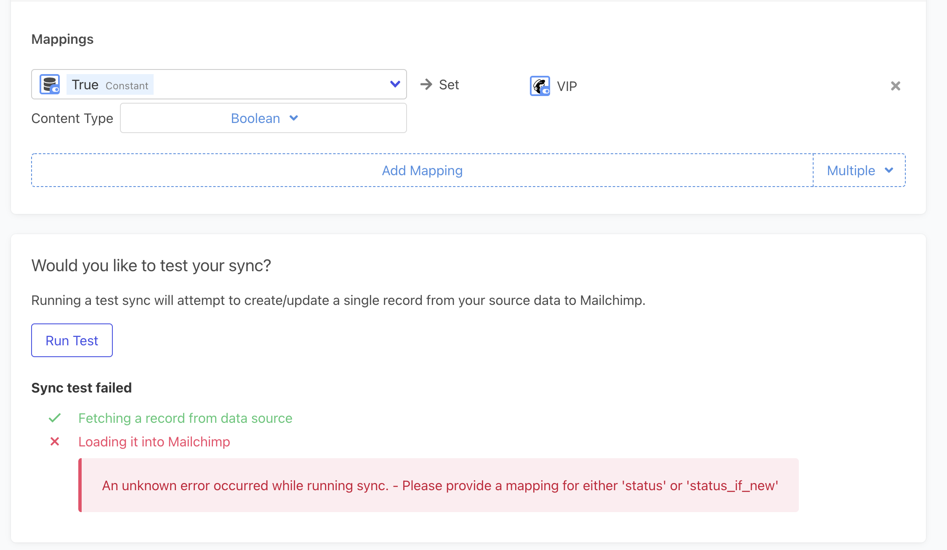
Task: Expand source field dropdown chevron
Action: (395, 84)
